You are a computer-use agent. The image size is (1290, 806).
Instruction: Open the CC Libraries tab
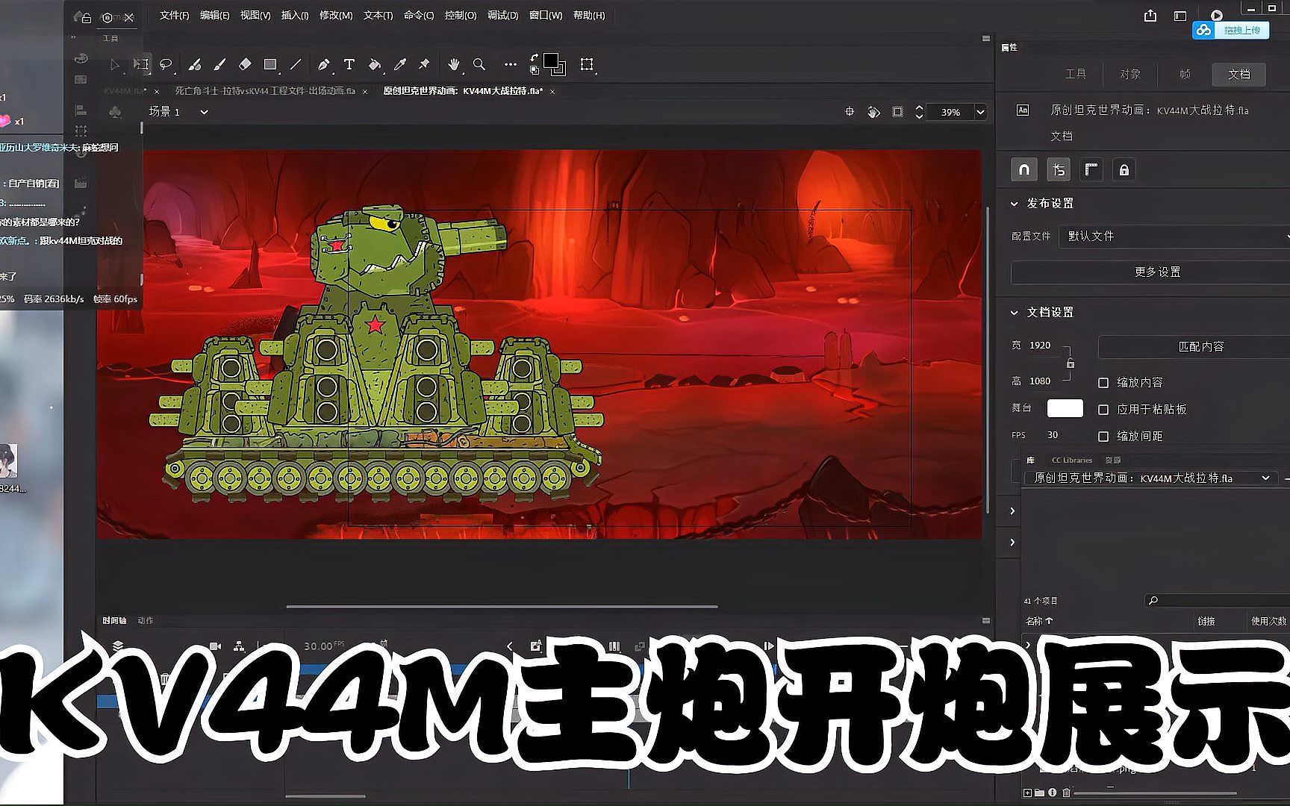[x=1072, y=460]
